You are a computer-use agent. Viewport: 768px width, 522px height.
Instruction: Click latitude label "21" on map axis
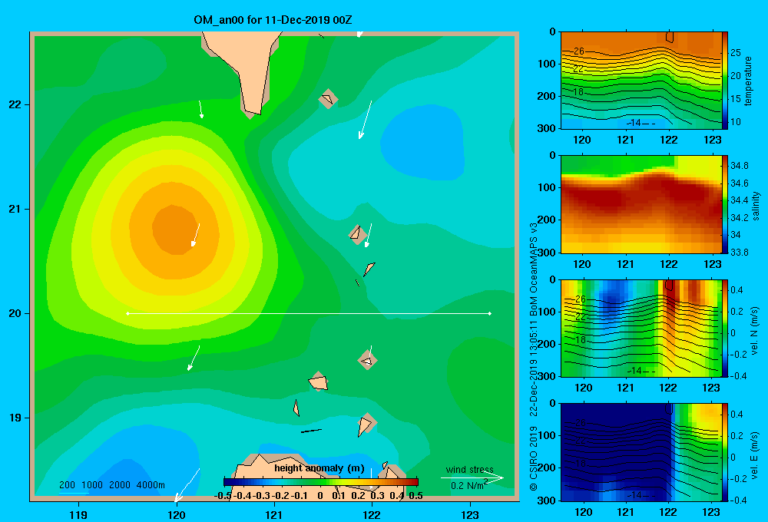click(15, 209)
